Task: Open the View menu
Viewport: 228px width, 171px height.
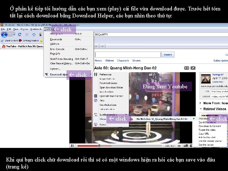Action: pos(16,29)
